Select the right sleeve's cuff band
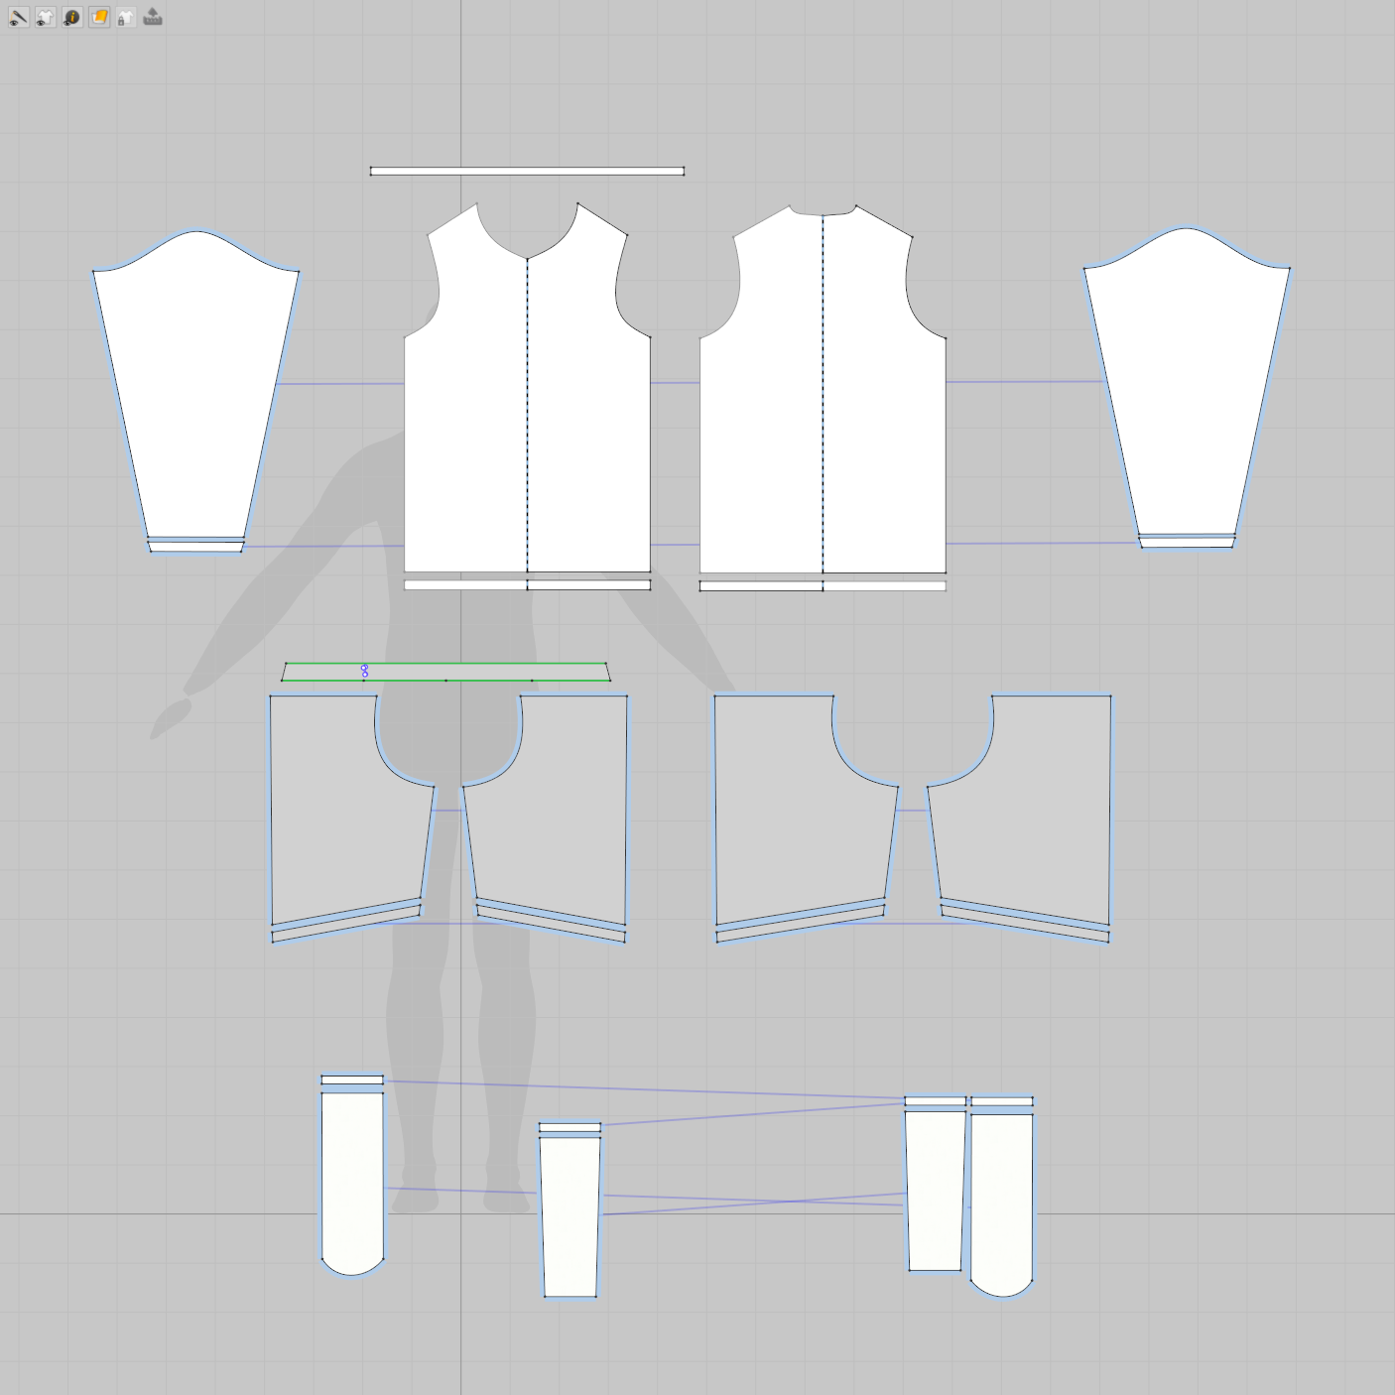The width and height of the screenshot is (1395, 1395). pos(1187,543)
